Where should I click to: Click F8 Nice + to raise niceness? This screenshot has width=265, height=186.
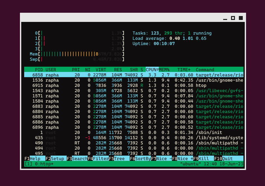point(183,159)
